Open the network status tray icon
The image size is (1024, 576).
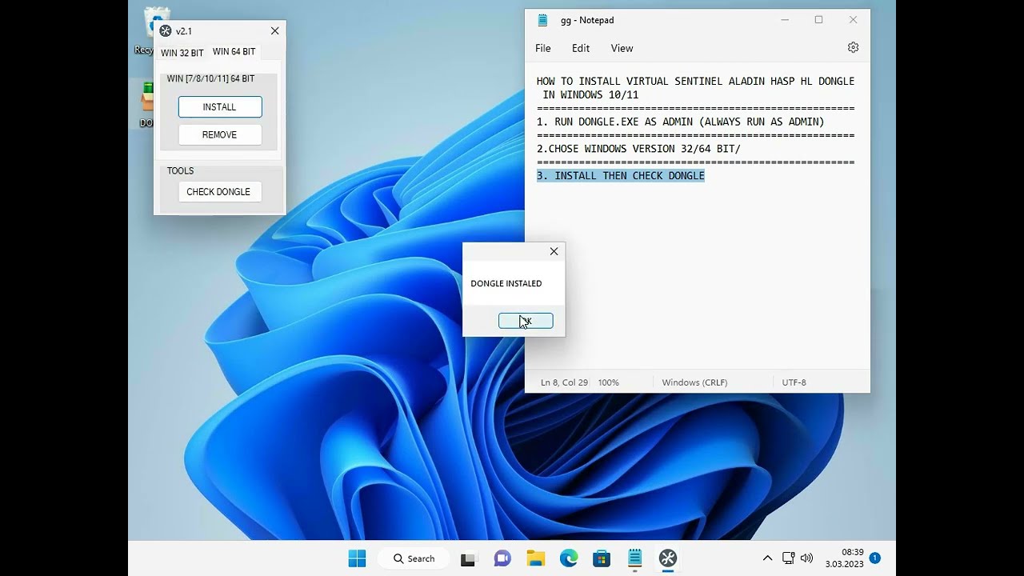click(788, 558)
